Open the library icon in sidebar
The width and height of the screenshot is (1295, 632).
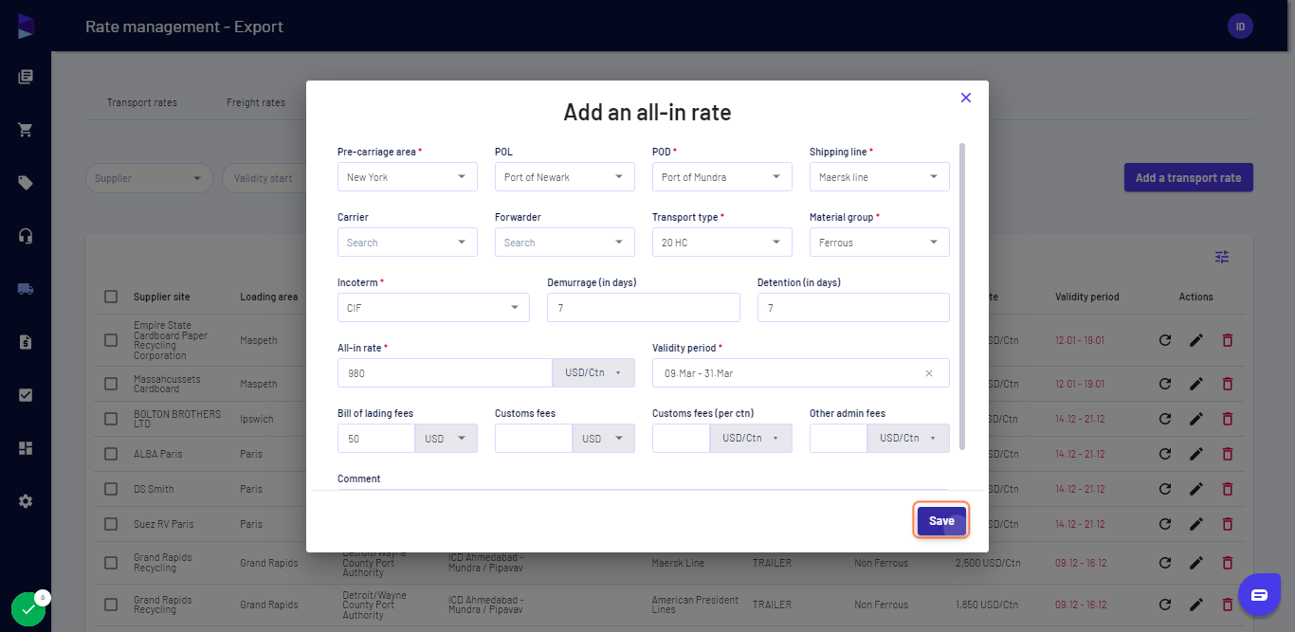[26, 78]
